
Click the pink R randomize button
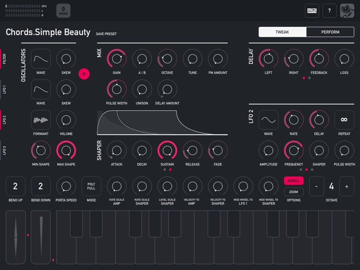[84, 74]
